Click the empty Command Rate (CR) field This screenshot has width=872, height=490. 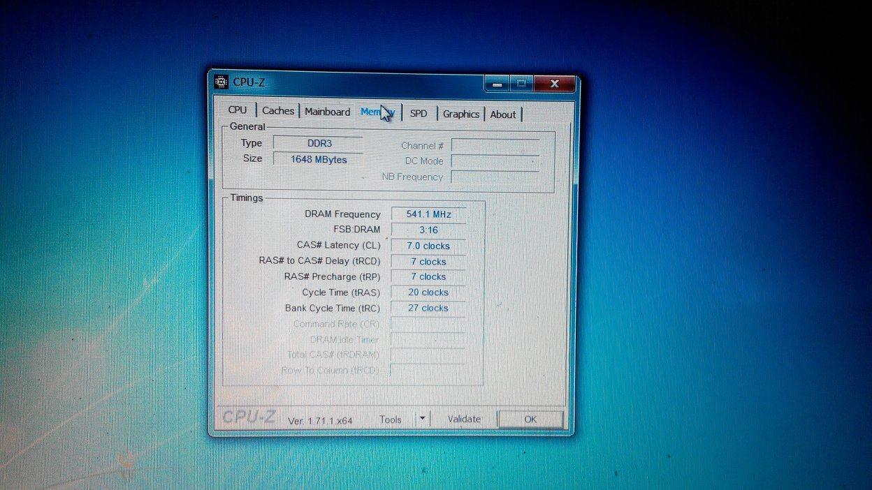(428, 324)
